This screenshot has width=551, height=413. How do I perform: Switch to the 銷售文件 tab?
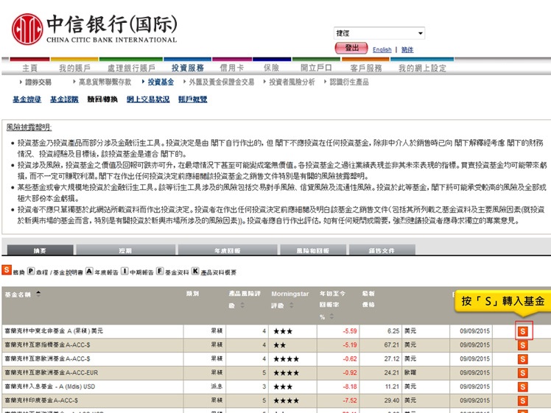click(382, 250)
